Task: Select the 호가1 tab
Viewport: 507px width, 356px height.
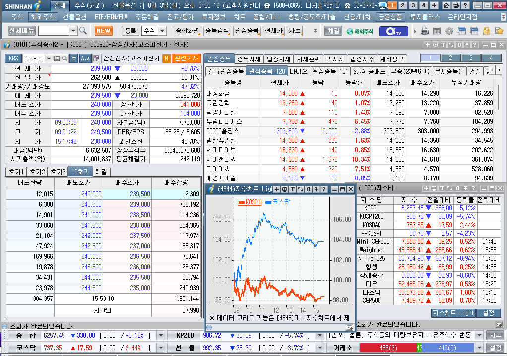Action: tap(16, 172)
